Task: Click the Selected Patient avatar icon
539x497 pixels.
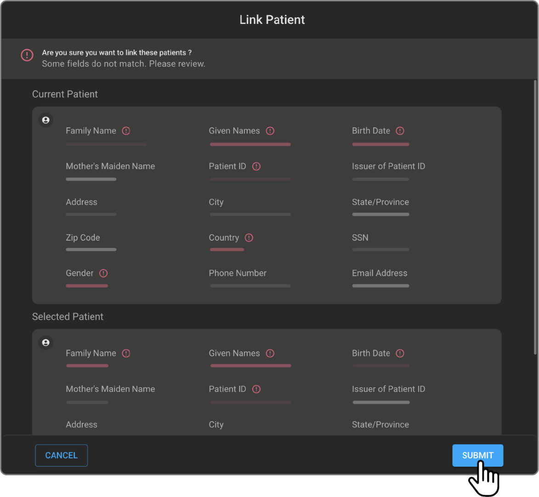Action: [x=45, y=343]
